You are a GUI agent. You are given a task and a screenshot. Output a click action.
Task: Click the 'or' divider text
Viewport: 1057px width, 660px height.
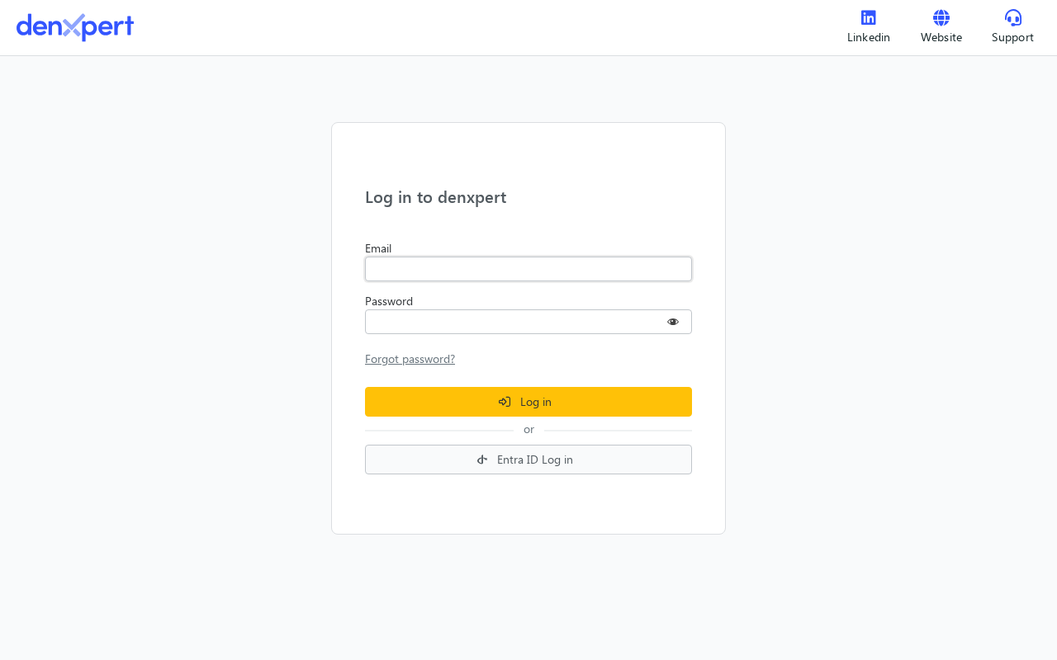click(x=528, y=430)
